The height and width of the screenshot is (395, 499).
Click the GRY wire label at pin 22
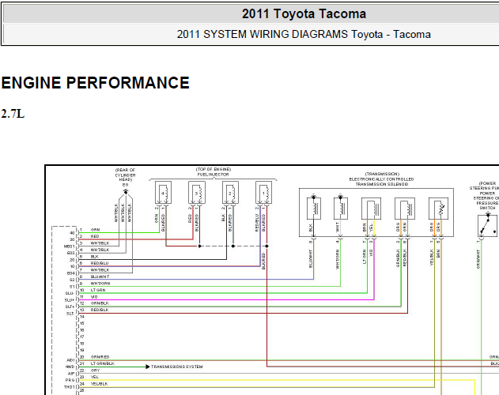(95, 371)
